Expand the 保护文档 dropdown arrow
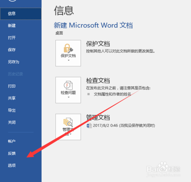 (x=69, y=60)
